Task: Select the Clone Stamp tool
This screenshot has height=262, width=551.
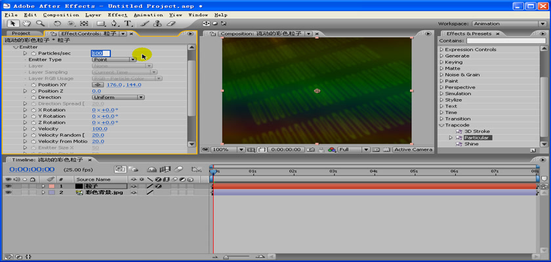Action: (157, 24)
